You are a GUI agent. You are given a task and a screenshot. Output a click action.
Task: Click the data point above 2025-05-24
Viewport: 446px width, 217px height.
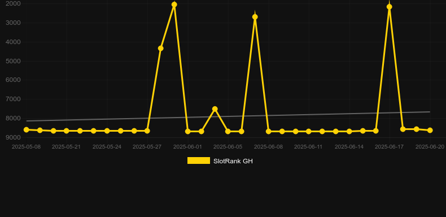pos(107,131)
